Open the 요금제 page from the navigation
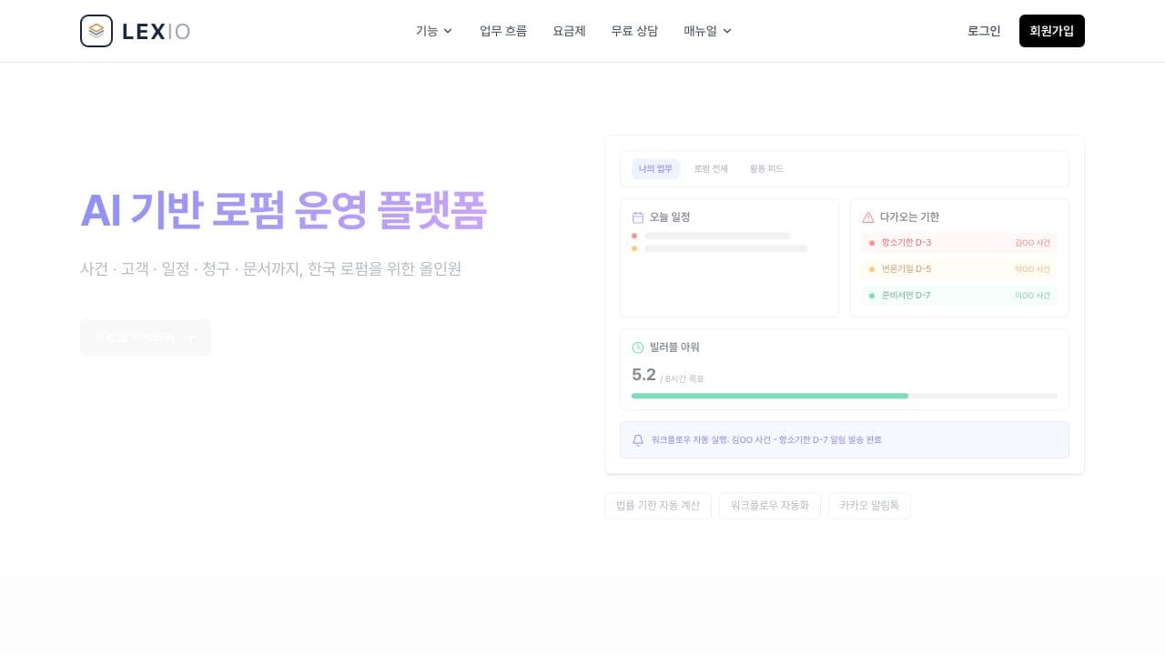This screenshot has width=1165, height=655. pyautogui.click(x=569, y=30)
